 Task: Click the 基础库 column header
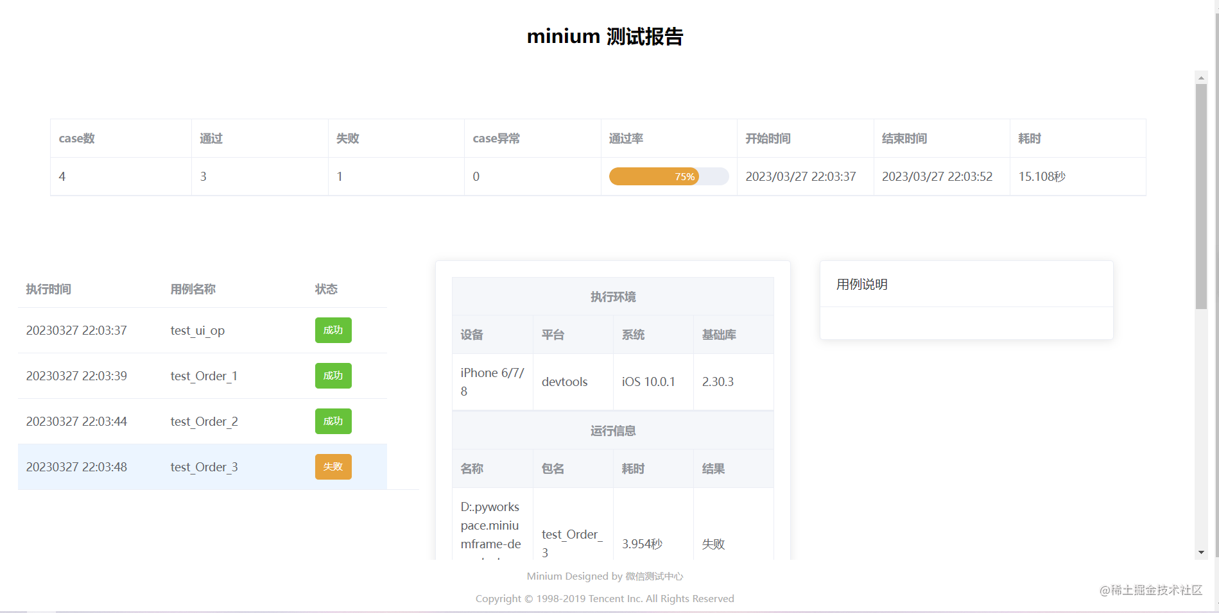coord(719,335)
